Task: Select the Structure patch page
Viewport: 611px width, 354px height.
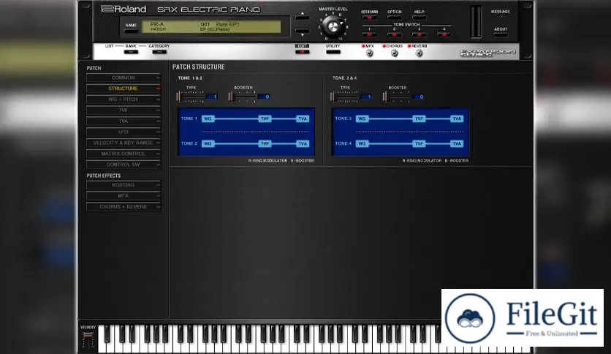Action: tap(123, 88)
